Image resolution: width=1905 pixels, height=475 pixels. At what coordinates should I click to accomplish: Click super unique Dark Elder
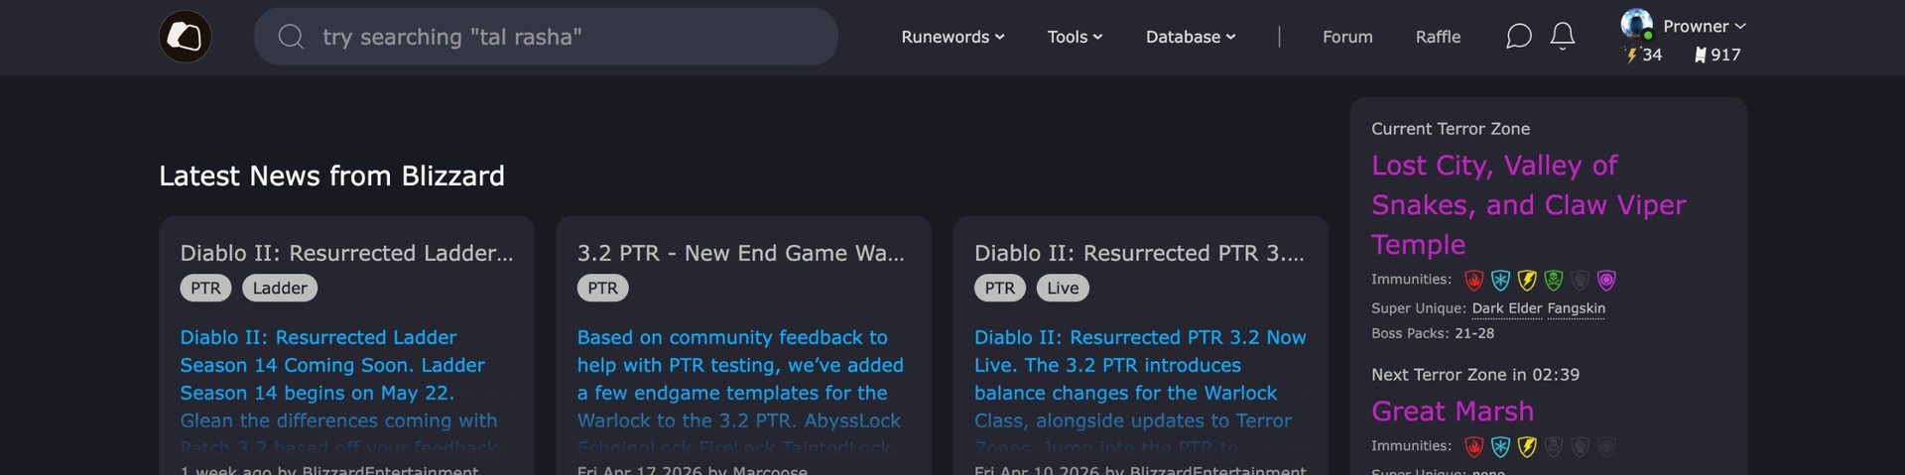(x=1507, y=308)
